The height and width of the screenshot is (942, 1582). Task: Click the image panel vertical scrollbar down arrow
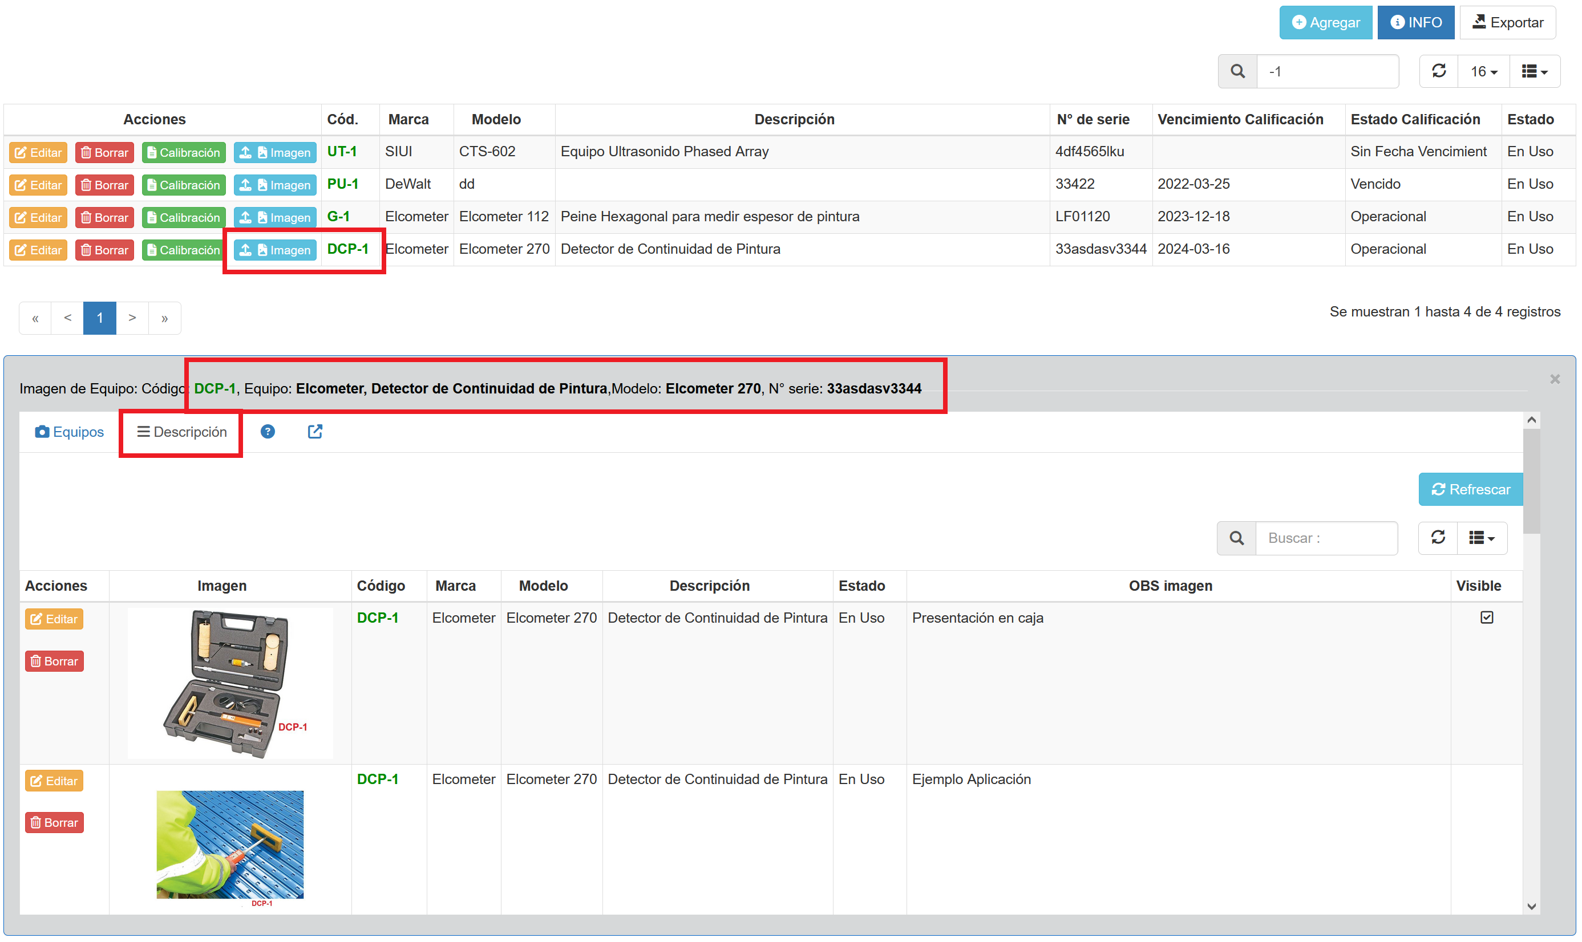click(1531, 907)
